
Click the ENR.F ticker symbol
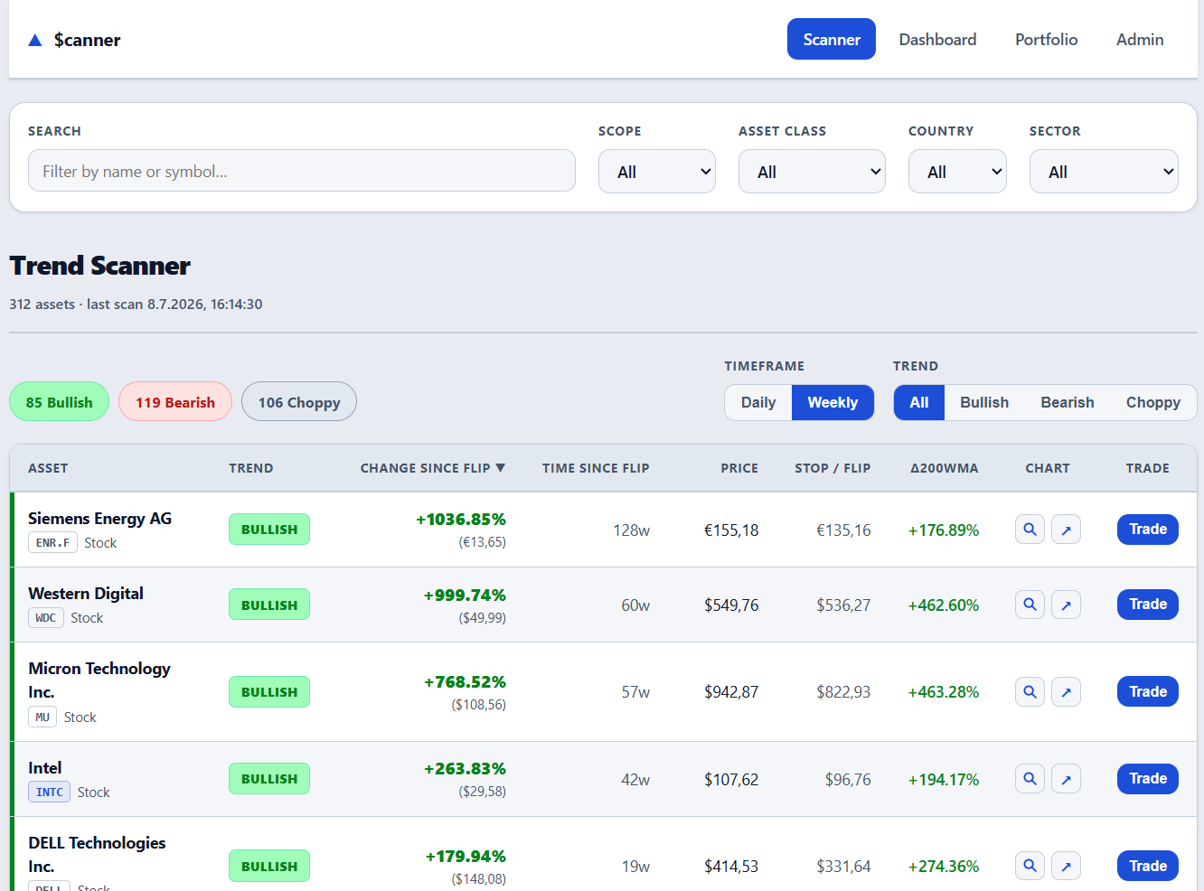coord(52,543)
